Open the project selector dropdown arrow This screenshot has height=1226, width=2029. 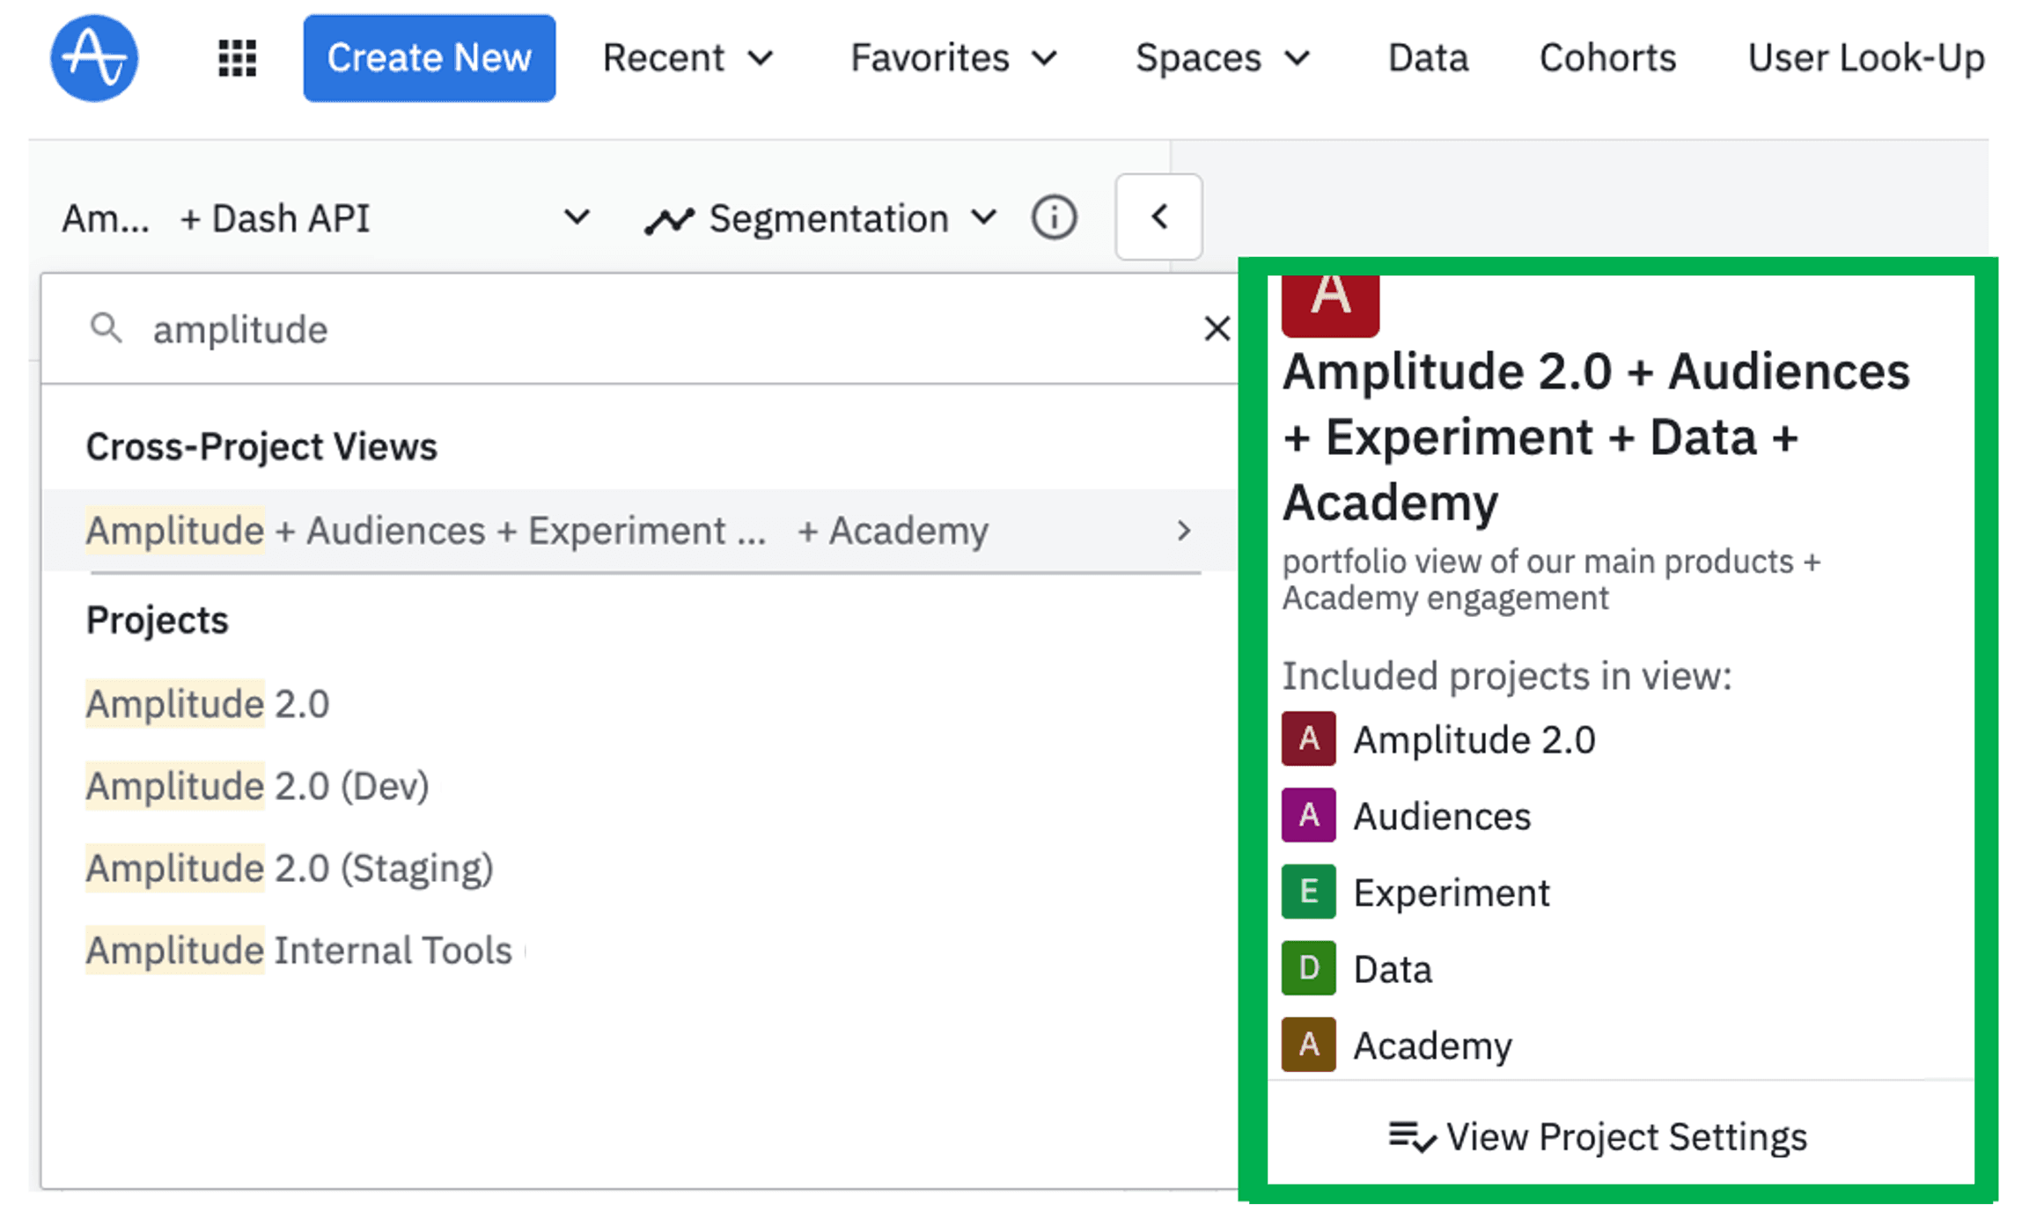coord(577,217)
